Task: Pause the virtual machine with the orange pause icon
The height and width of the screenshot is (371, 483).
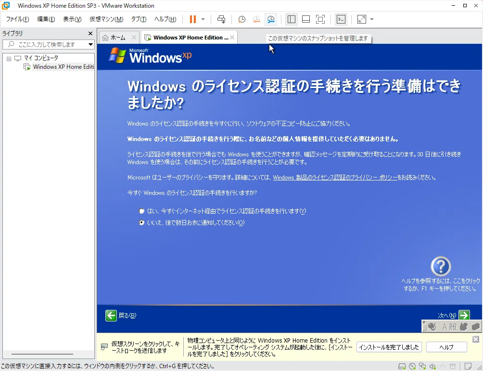Action: coord(193,19)
